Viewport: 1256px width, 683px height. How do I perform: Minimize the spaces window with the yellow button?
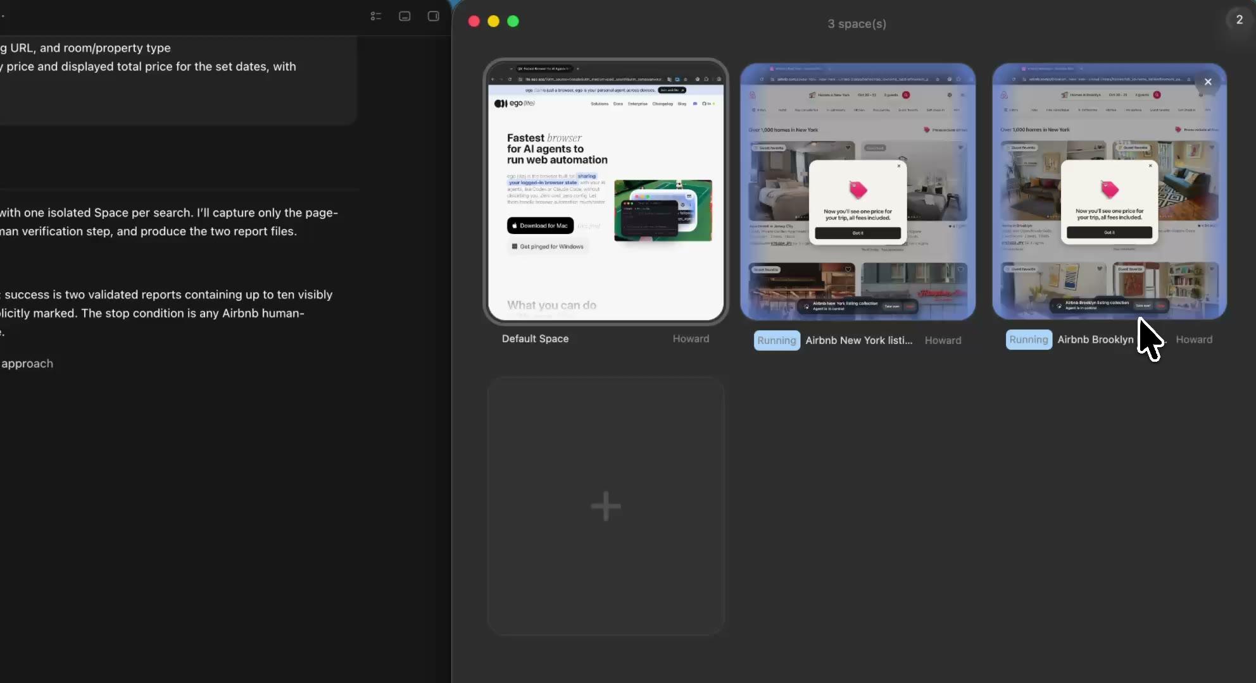493,21
